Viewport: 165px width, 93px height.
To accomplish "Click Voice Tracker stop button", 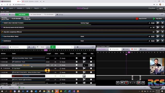I will point(130,83).
